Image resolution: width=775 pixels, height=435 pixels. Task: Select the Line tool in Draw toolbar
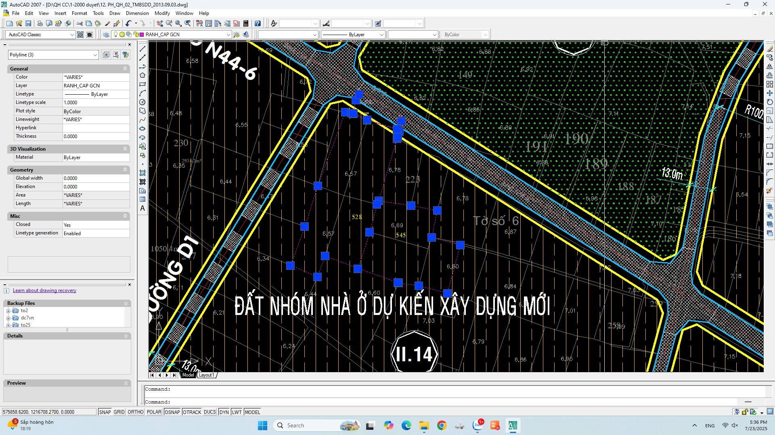click(x=142, y=49)
